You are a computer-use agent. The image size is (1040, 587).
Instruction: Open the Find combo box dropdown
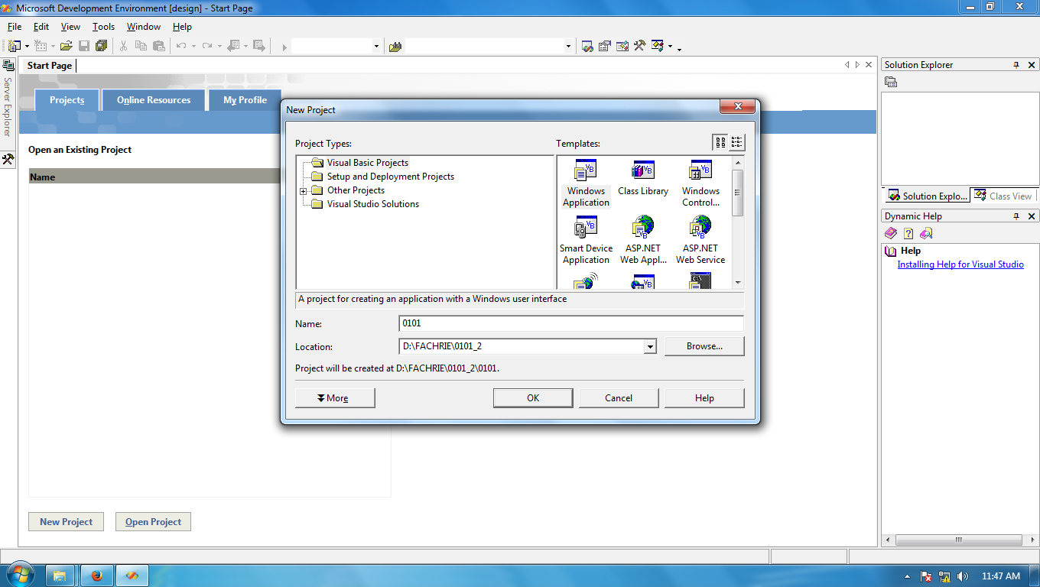[x=568, y=47]
